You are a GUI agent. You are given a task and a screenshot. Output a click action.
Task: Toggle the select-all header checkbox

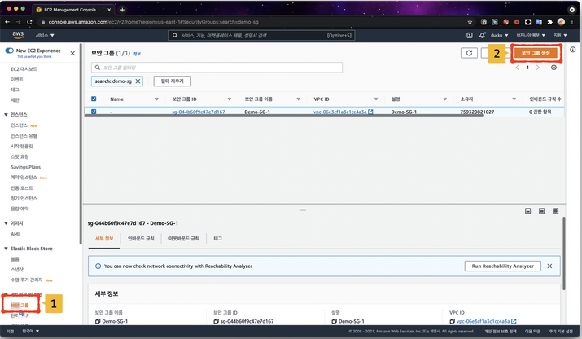point(94,99)
